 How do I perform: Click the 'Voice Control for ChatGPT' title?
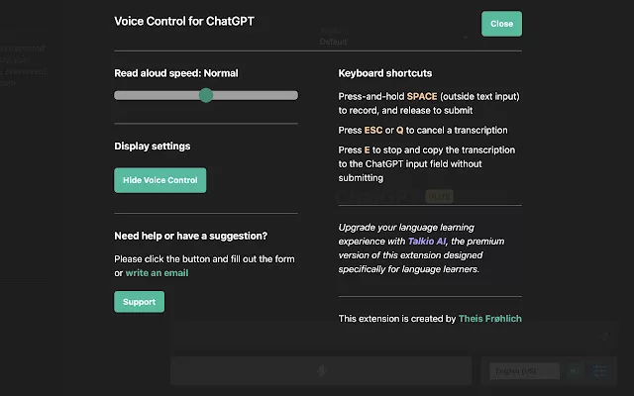click(x=184, y=21)
